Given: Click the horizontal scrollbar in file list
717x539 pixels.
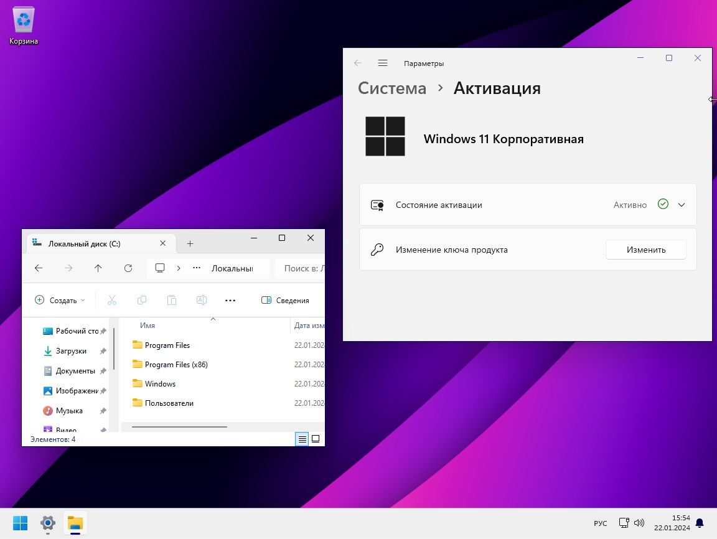Looking at the screenshot, I should click(179, 426).
